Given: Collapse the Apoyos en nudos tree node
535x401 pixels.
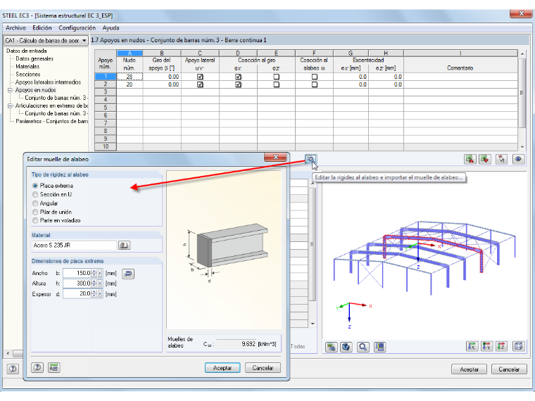Looking at the screenshot, I should (10, 90).
